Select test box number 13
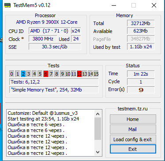 click(x=85, y=74)
